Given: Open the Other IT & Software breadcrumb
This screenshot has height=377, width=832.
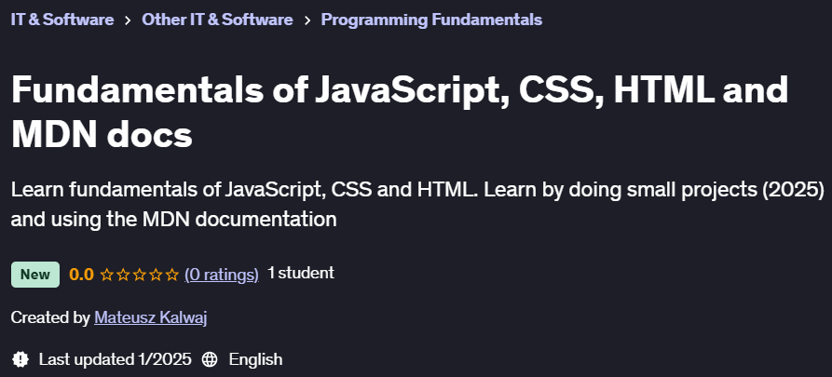Looking at the screenshot, I should click(x=217, y=20).
